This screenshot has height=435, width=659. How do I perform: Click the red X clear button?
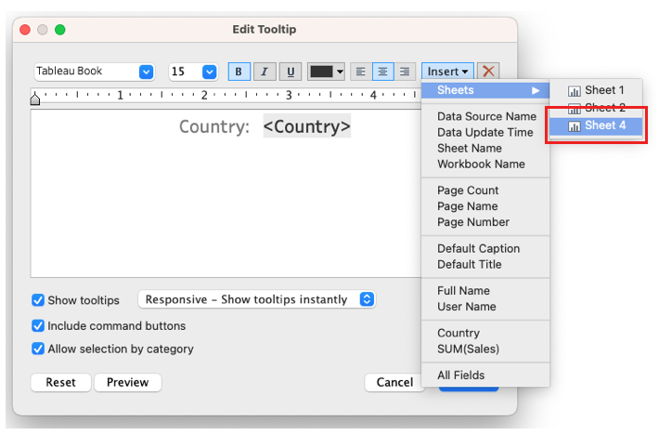click(489, 72)
